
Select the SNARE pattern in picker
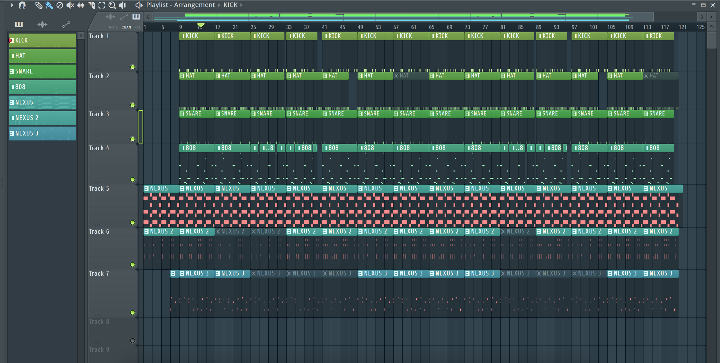[x=42, y=71]
